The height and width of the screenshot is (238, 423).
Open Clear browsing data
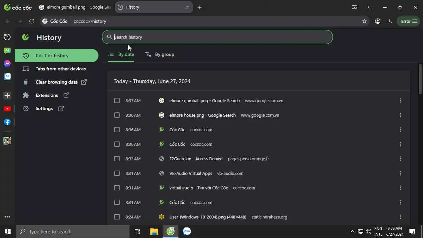click(x=57, y=82)
